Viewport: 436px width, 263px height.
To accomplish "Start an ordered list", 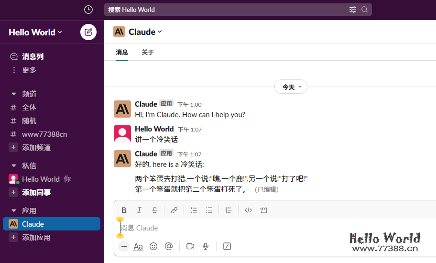I will click(x=194, y=210).
